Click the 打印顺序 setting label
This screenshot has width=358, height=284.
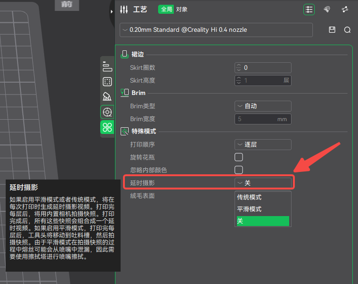(142, 144)
